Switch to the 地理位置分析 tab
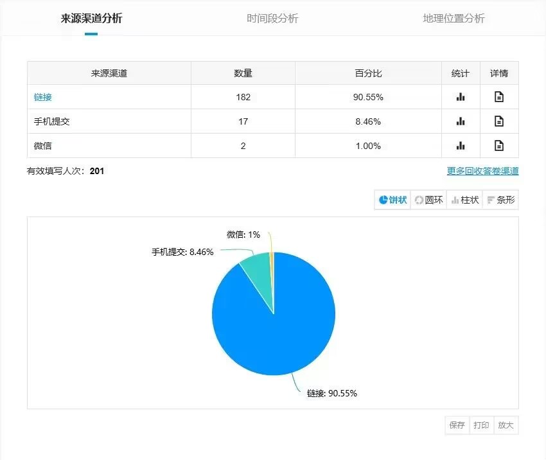The width and height of the screenshot is (546, 460). [454, 18]
